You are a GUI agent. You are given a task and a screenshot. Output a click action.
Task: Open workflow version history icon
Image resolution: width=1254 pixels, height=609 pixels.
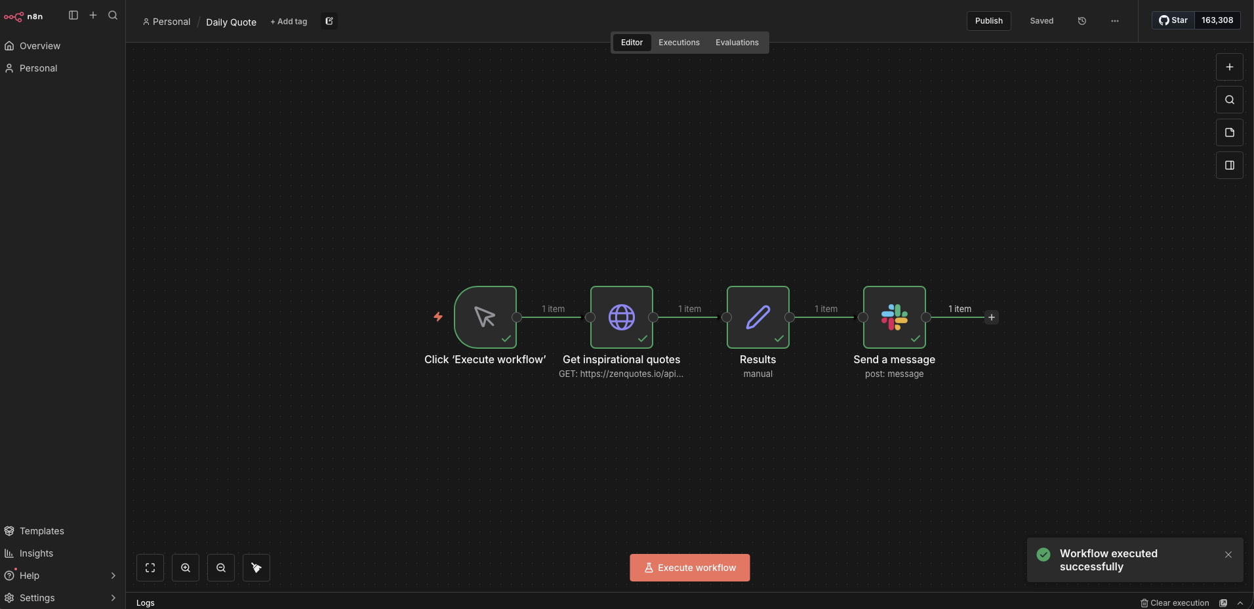pyautogui.click(x=1082, y=20)
